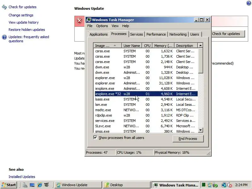Click the Processes: 47 status entry

pyautogui.click(x=100, y=152)
